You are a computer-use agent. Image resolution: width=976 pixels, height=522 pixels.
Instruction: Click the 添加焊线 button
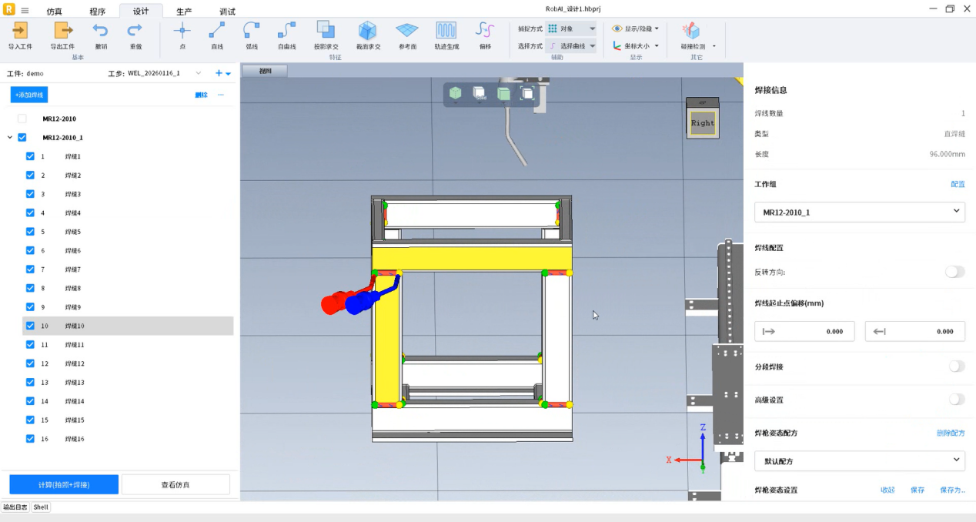[x=29, y=95]
